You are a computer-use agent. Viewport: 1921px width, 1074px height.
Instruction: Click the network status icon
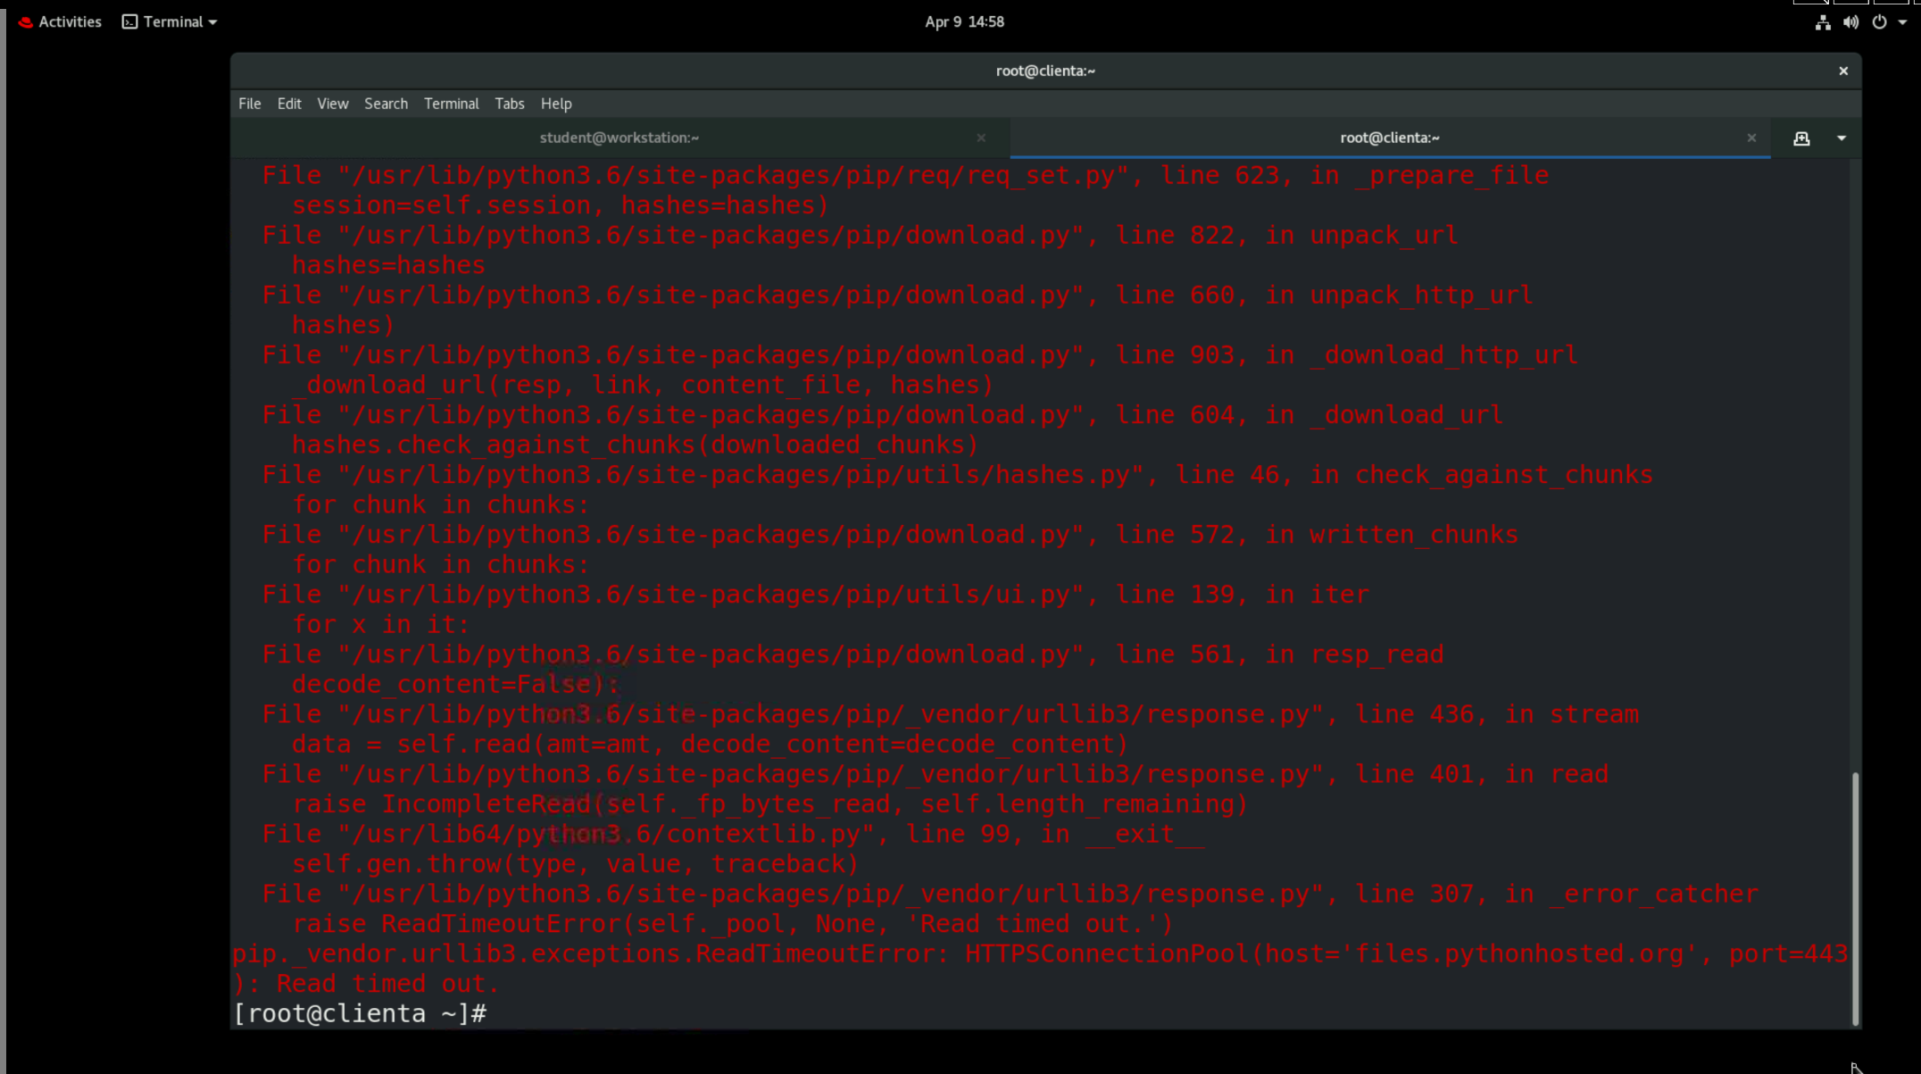click(1822, 22)
